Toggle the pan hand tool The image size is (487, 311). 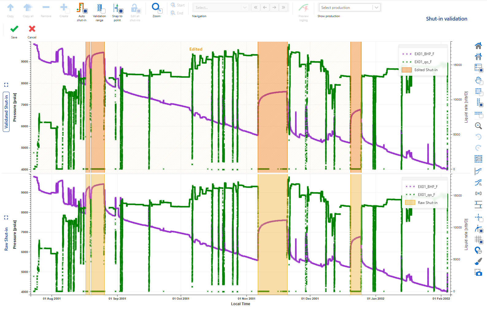[478, 81]
